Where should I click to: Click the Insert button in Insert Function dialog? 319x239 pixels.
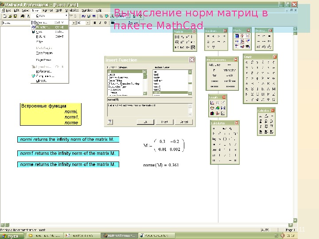pos(164,122)
